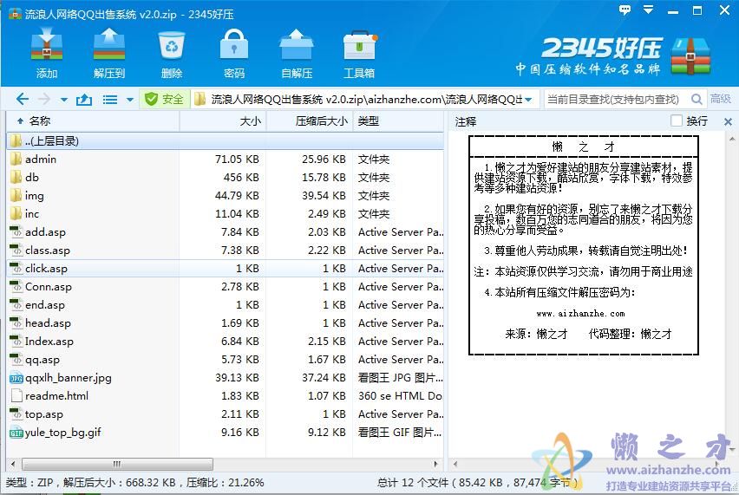Click the address path text field
This screenshot has height=495, width=739.
(366, 100)
